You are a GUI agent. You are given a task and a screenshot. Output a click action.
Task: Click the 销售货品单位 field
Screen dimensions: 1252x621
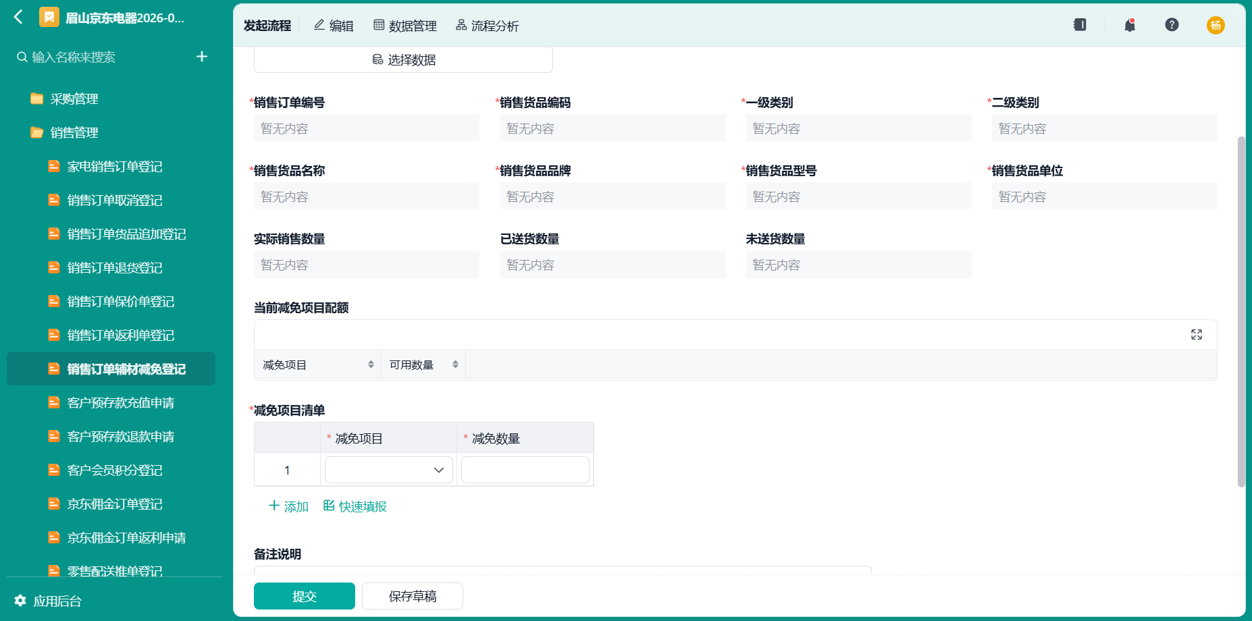(x=1104, y=196)
